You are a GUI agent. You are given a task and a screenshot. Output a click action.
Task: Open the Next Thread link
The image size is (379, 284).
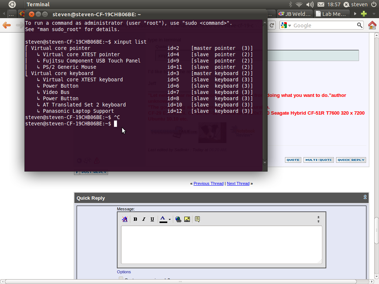pos(238,183)
